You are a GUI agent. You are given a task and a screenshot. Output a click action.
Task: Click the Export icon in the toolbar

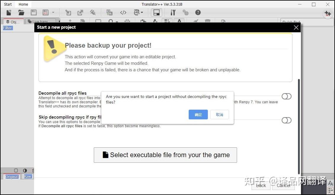pyautogui.click(x=80, y=13)
